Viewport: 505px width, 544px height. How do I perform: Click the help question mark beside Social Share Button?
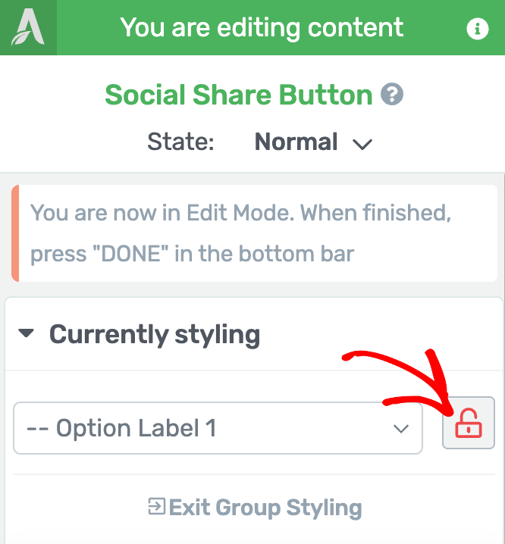click(392, 94)
